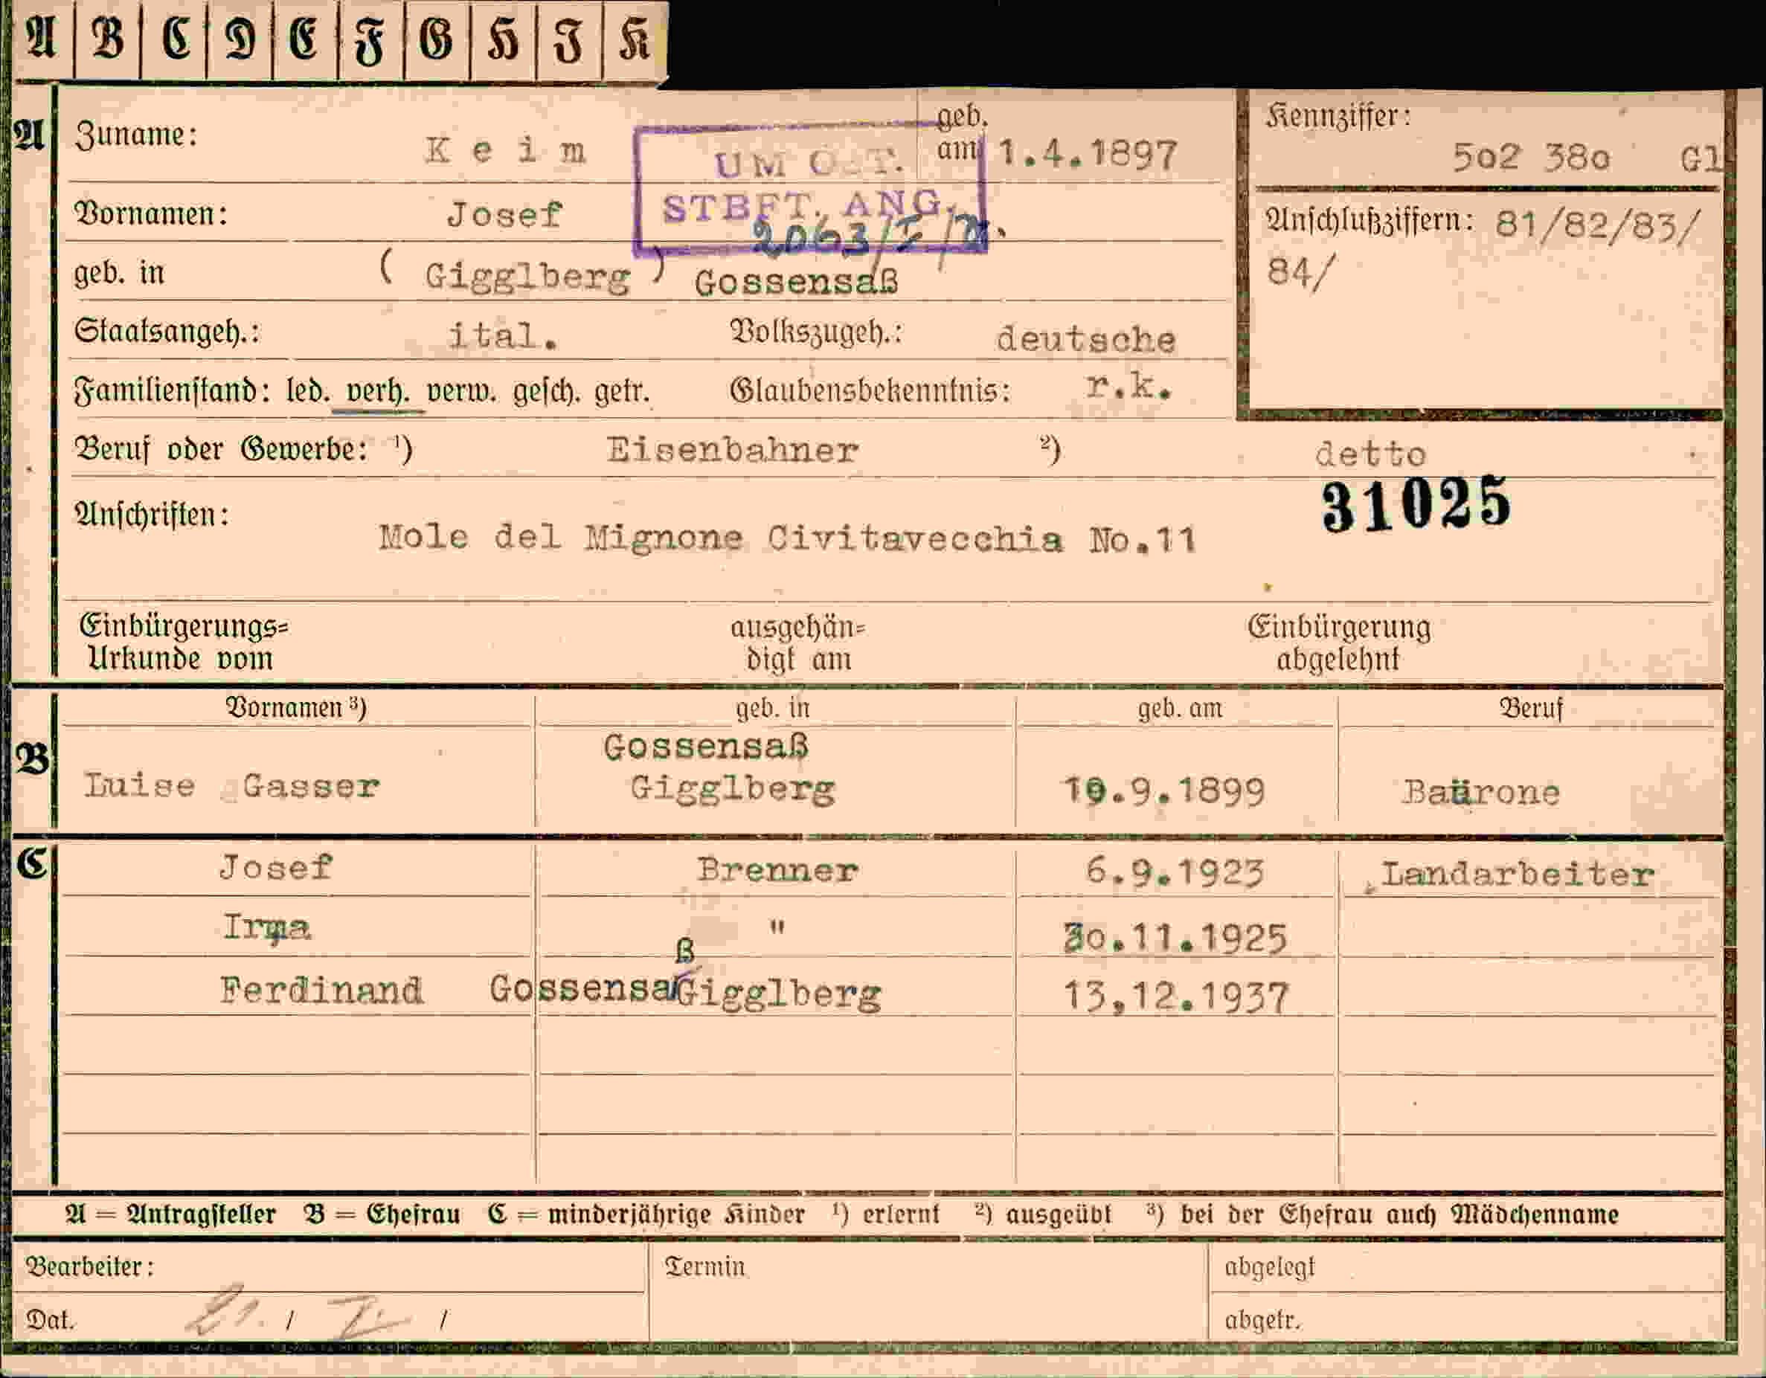Click the 'abgelegt' label
Image resolution: width=1766 pixels, height=1378 pixels.
[1270, 1267]
